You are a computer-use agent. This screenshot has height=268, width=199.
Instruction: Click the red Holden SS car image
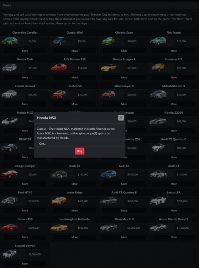(x=59, y=94)
